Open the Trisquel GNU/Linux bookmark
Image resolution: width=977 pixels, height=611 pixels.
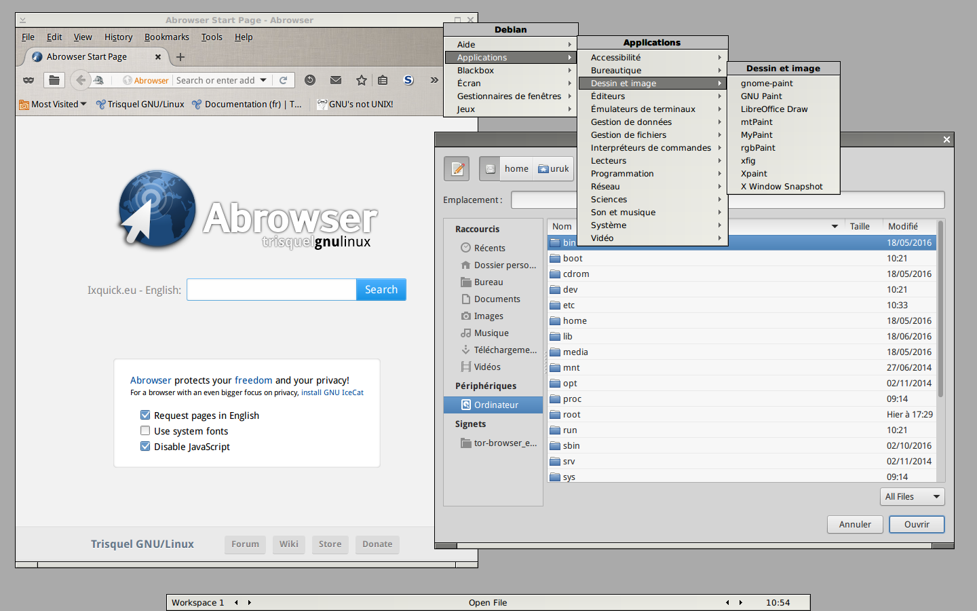[140, 104]
